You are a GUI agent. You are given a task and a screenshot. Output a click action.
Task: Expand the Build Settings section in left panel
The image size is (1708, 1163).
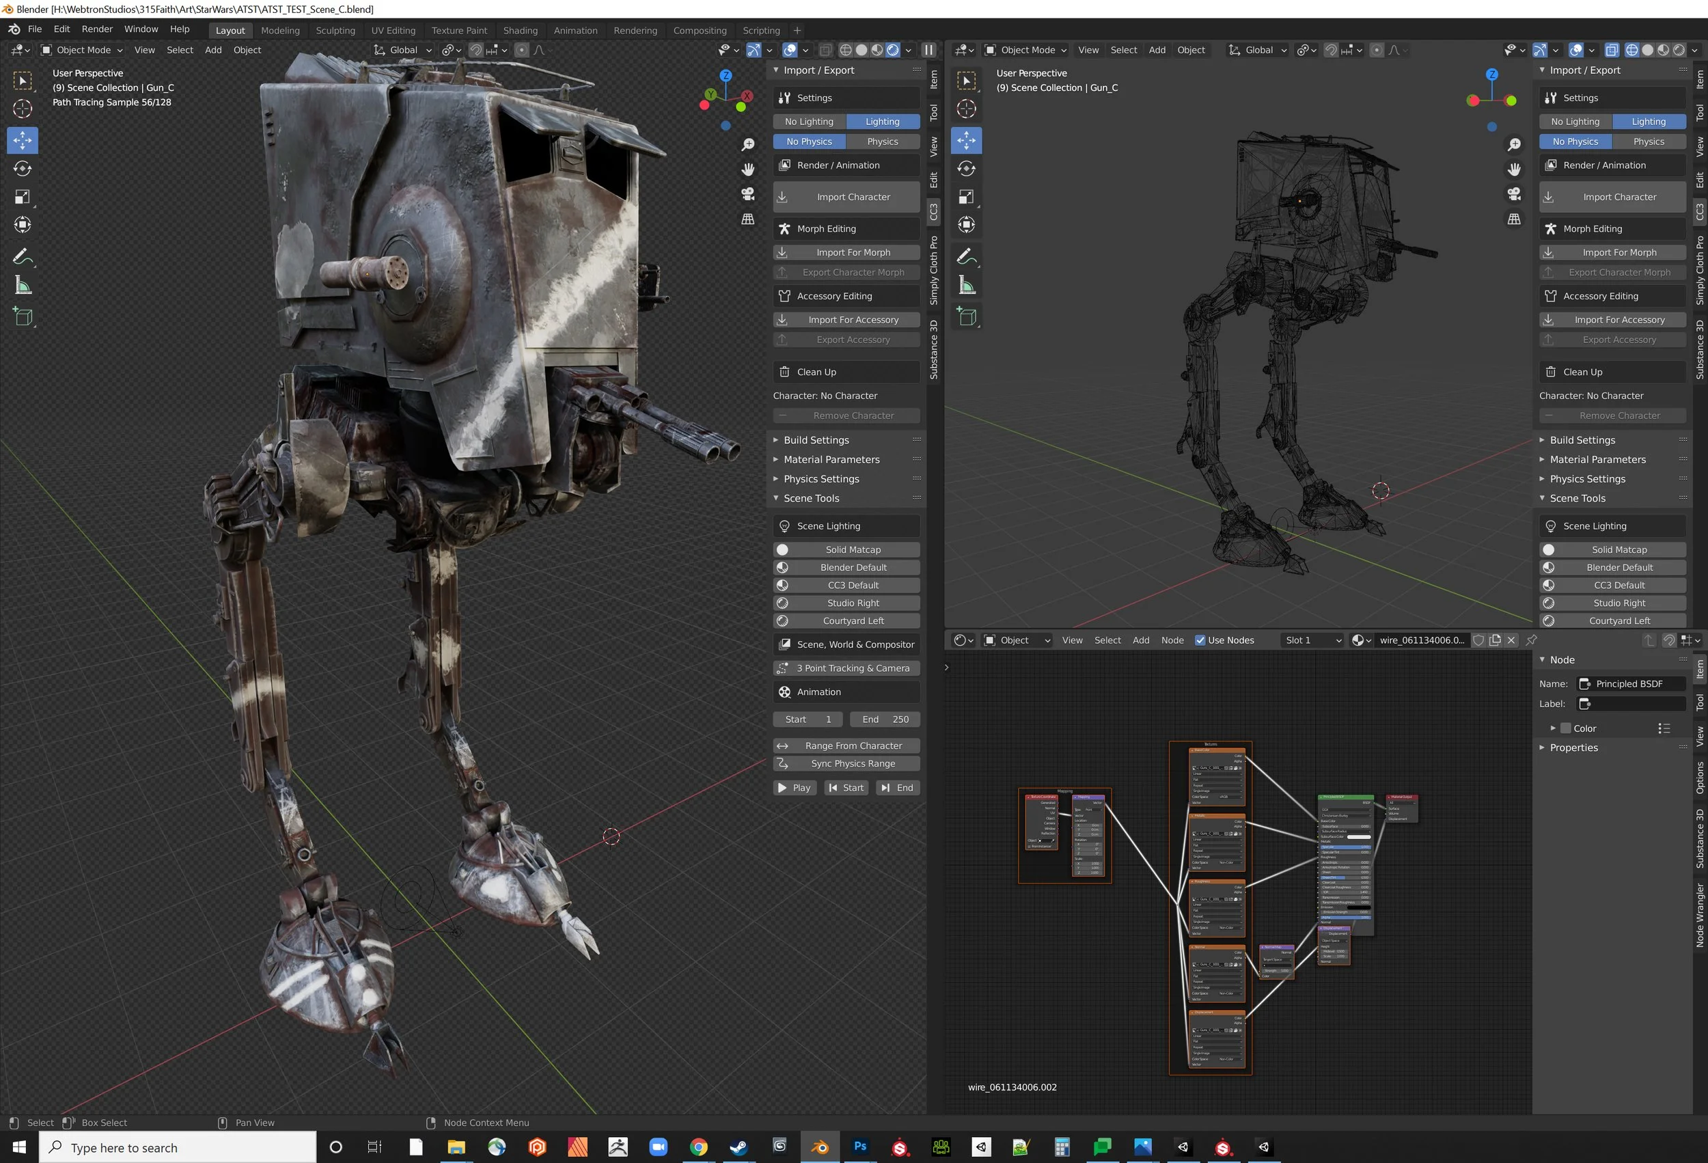(816, 439)
